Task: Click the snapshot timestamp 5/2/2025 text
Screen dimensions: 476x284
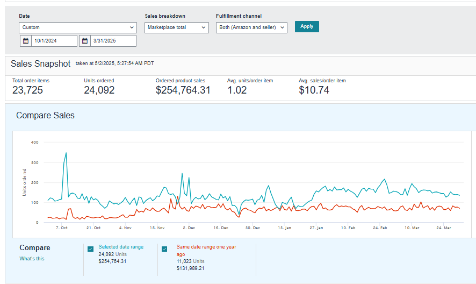Action: pos(115,63)
